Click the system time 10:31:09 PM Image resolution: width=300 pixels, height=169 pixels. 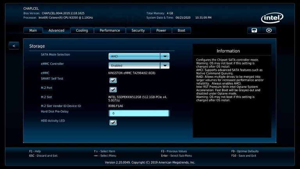[204, 18]
